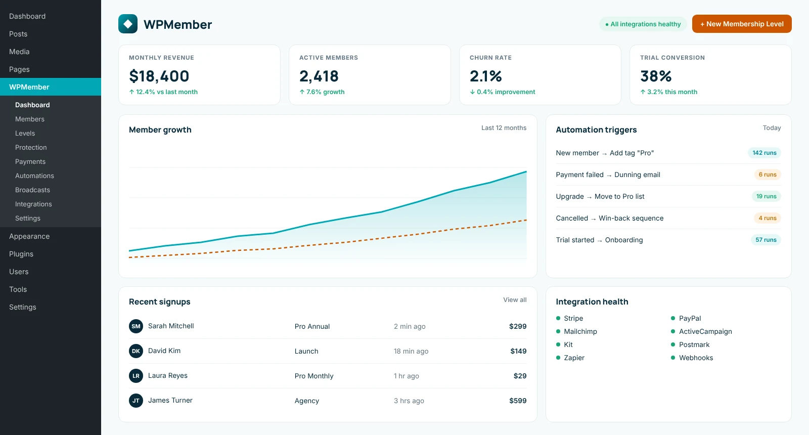This screenshot has width=809, height=435.
Task: Select the Cancelled Win-back sequence trigger
Action: coord(668,218)
